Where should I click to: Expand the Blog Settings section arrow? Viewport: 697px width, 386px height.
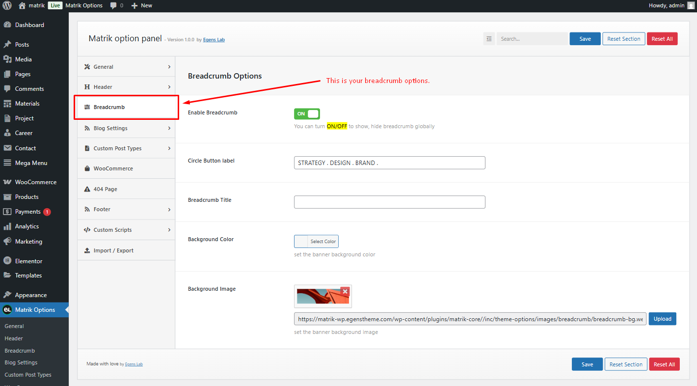pyautogui.click(x=169, y=128)
